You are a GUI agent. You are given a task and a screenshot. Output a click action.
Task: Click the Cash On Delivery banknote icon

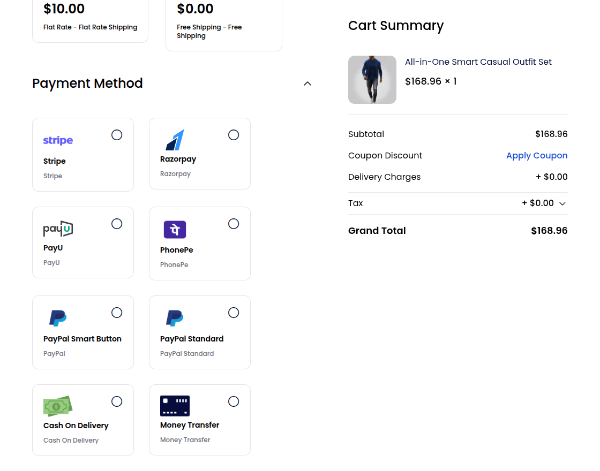click(x=58, y=406)
